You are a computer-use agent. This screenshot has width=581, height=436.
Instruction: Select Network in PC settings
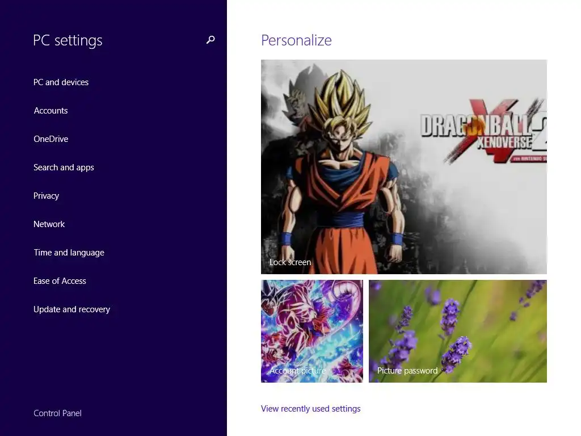[49, 224]
